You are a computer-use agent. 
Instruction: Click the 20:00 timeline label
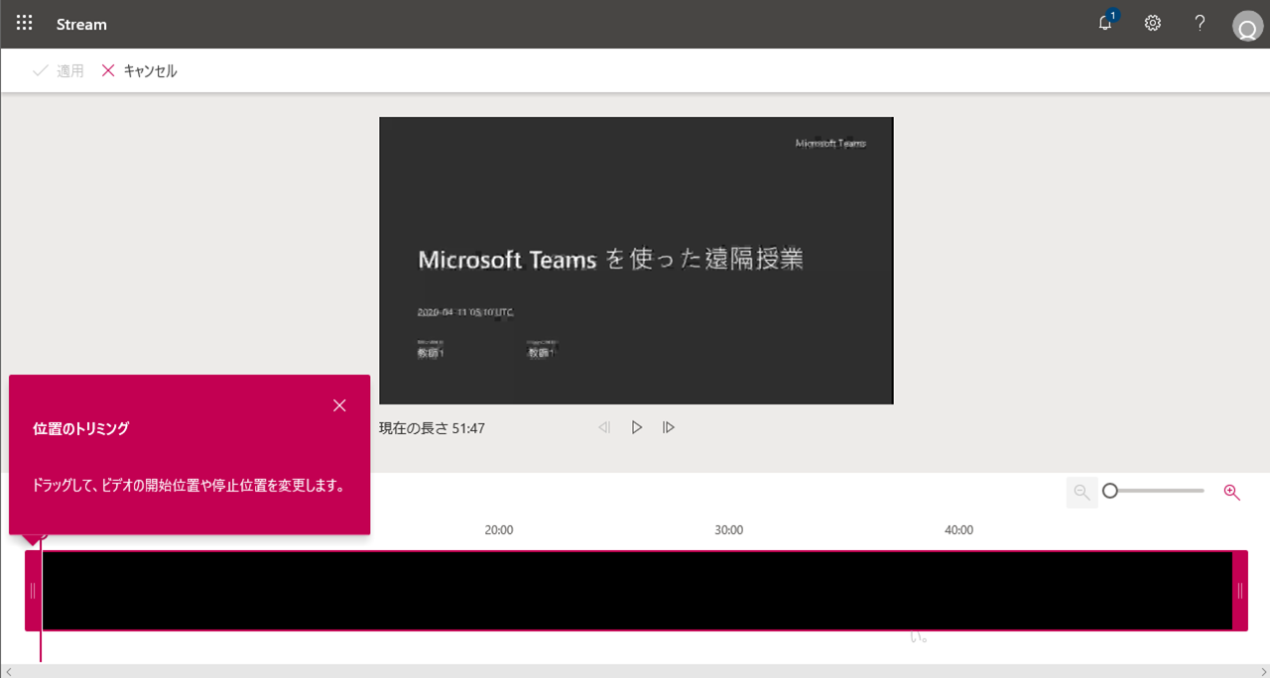click(x=499, y=530)
